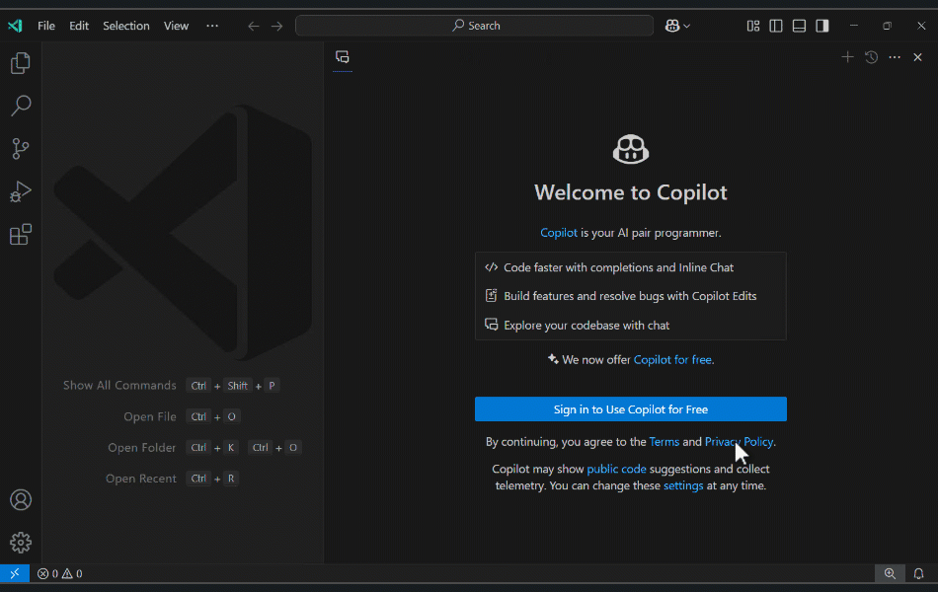Open the Extensions view
The image size is (938, 592).
21,235
